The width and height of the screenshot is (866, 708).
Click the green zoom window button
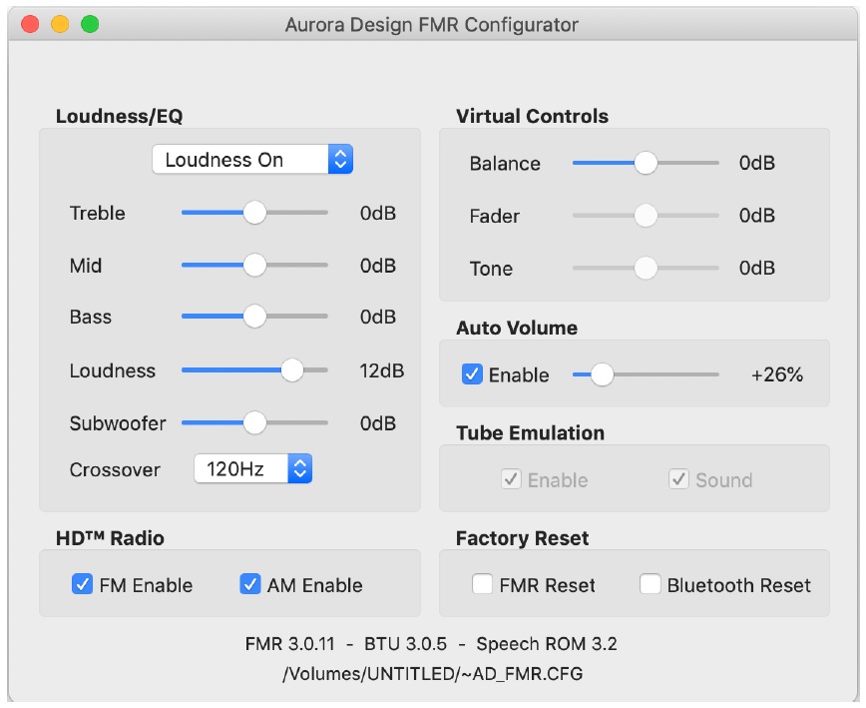coord(90,25)
